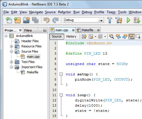Open the Team menu
Screen dimensions: 142x119
point(111,12)
